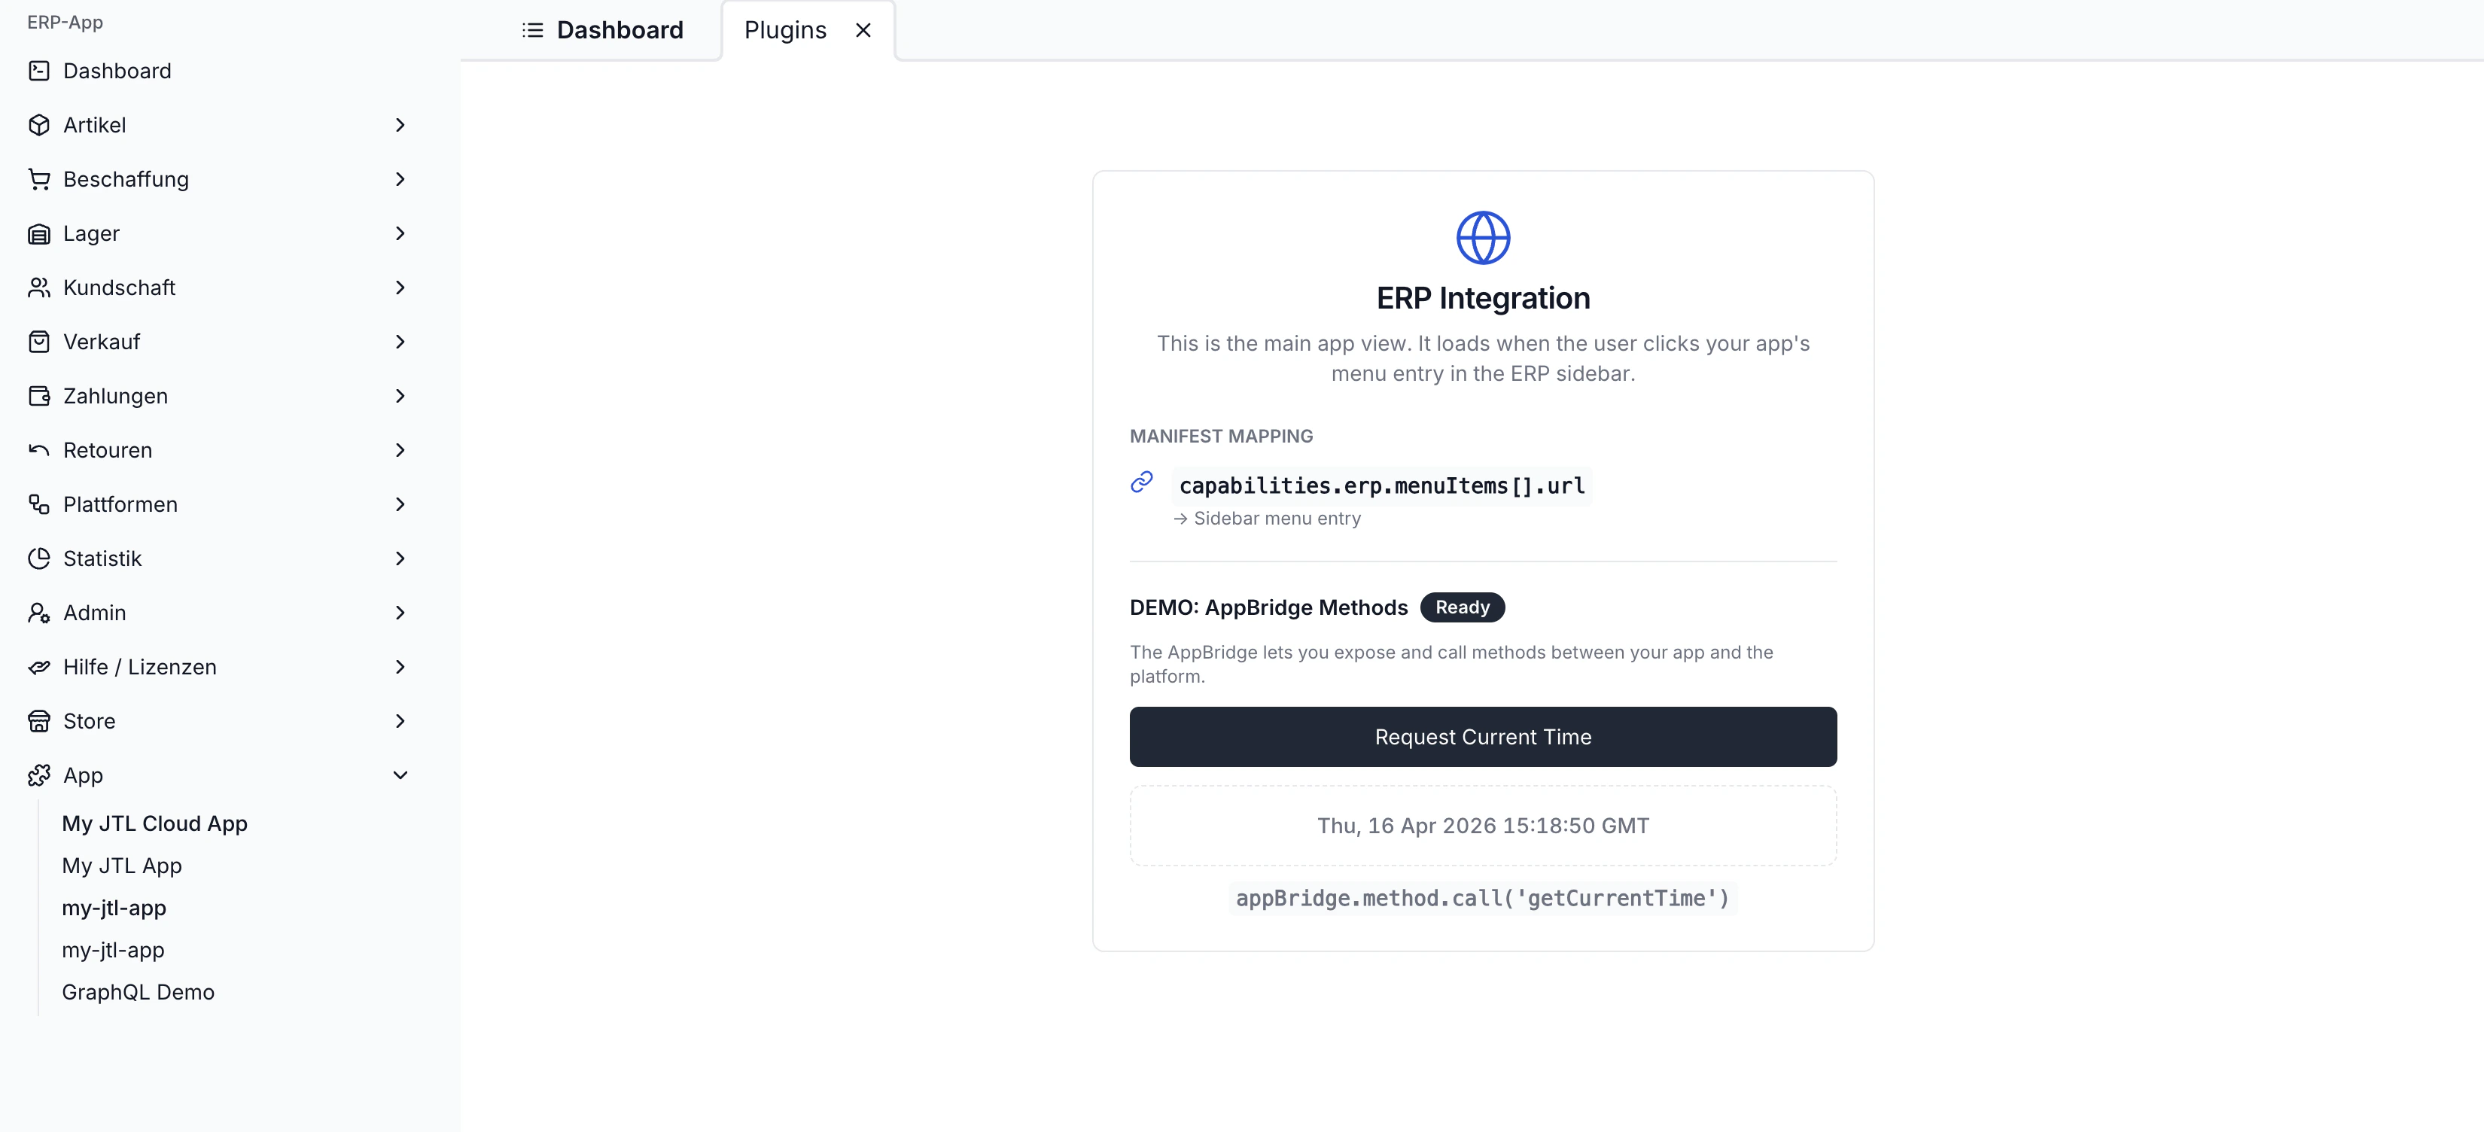Viewport: 2484px width, 1132px height.
Task: Expand the Plattformen chevron
Action: tap(400, 504)
